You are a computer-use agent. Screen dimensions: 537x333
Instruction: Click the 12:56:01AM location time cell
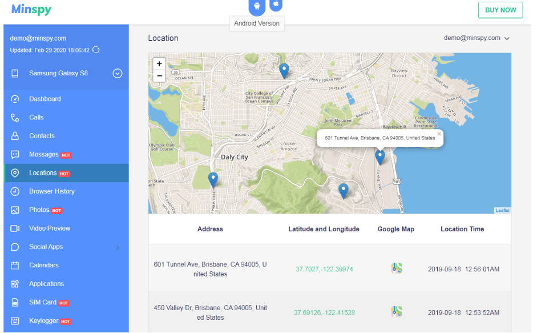pyautogui.click(x=464, y=269)
